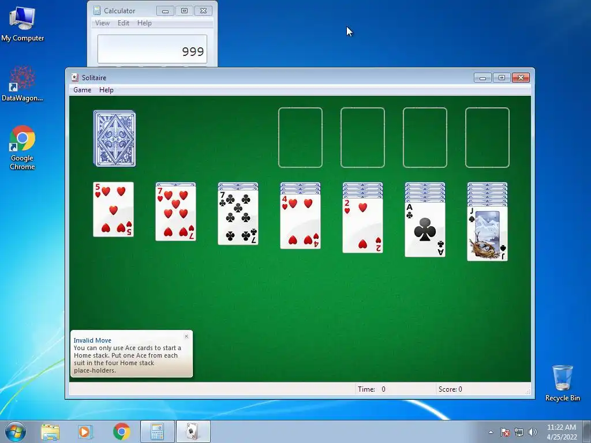Minimize the Calculator window
Screen dimensions: 591x443
pos(165,11)
